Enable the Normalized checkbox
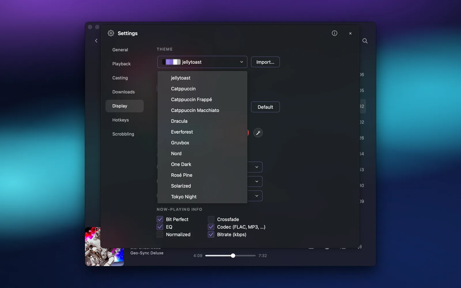 coord(160,234)
